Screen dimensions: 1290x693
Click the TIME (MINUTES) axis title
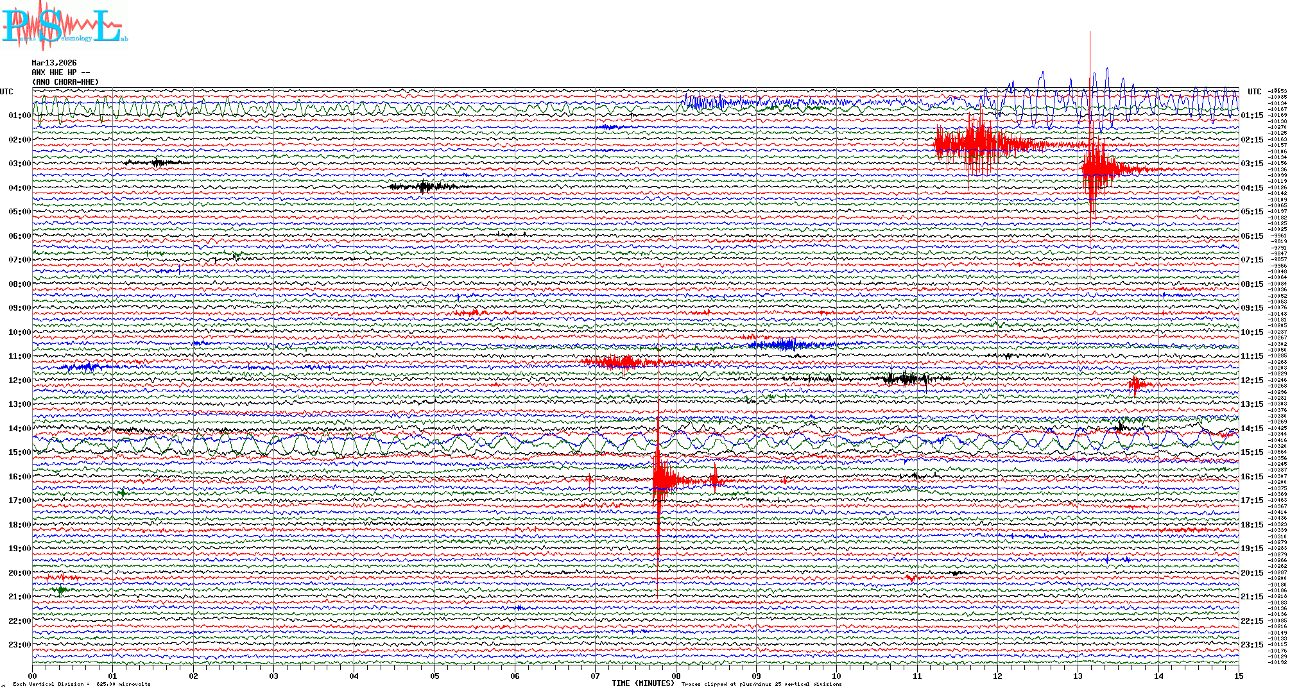(643, 683)
